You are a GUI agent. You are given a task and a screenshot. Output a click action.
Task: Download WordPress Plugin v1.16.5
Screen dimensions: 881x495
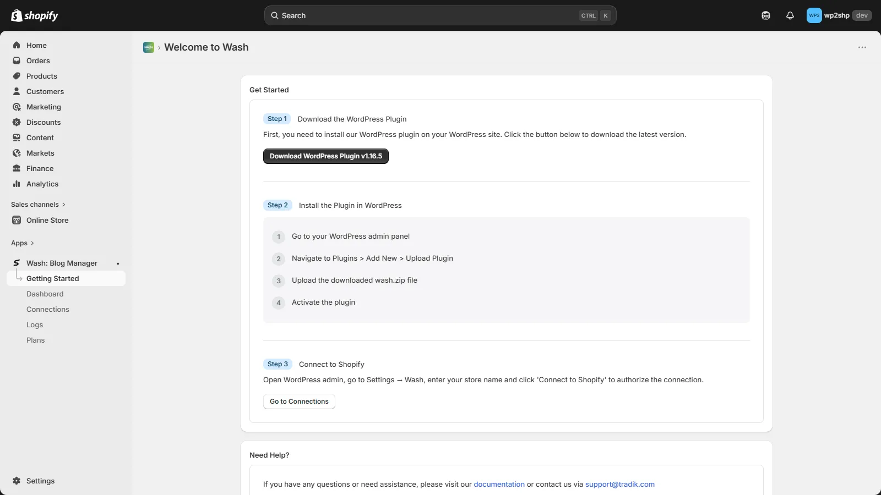click(326, 156)
